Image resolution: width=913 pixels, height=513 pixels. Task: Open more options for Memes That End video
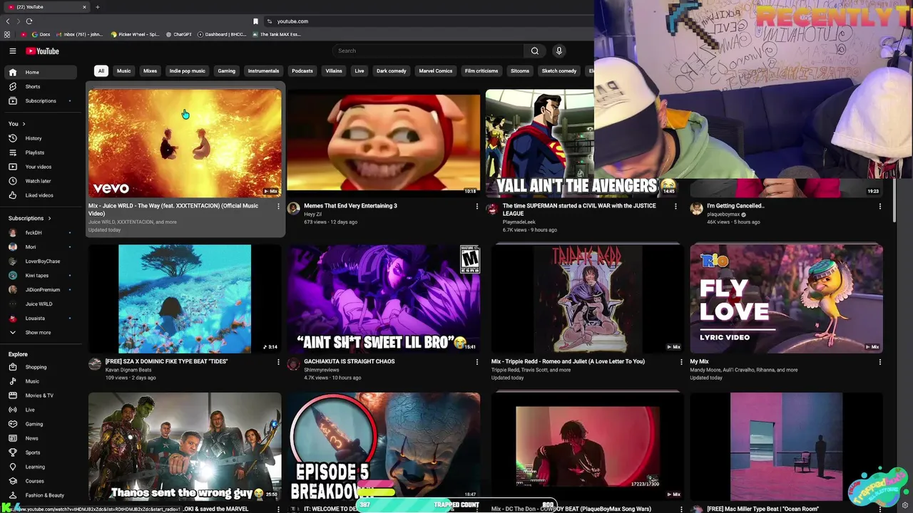(477, 207)
